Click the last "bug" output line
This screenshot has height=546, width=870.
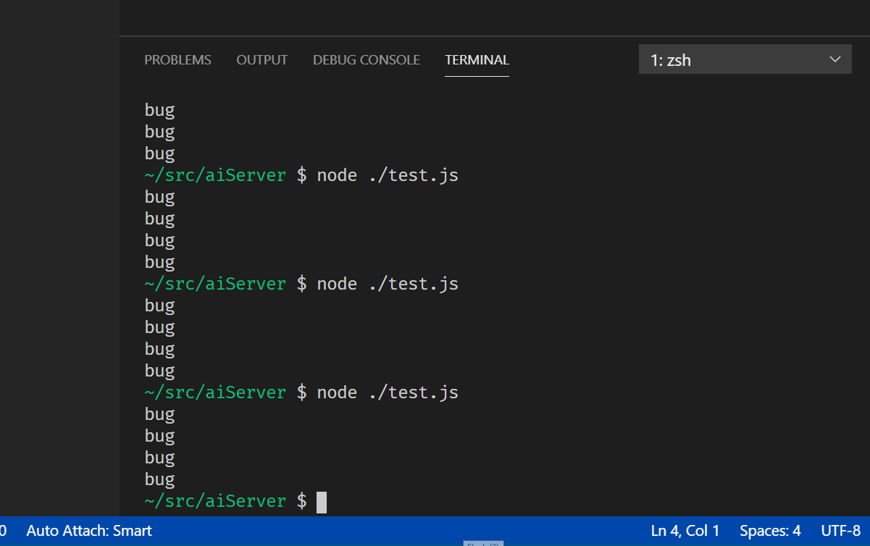(x=159, y=479)
